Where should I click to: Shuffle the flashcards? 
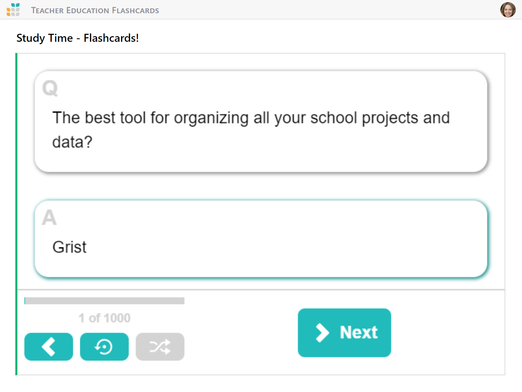point(160,347)
